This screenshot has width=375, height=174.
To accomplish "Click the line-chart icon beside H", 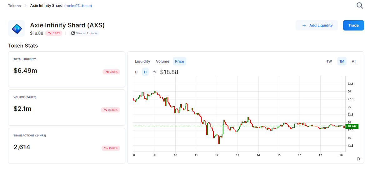I will (x=155, y=72).
